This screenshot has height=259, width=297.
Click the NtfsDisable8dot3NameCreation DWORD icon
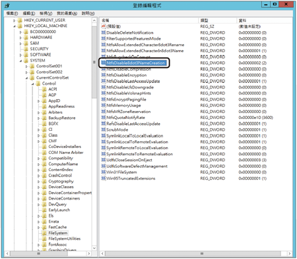pos(104,63)
